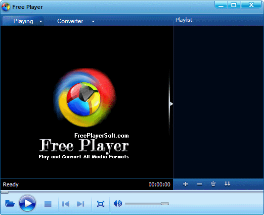Remove playlist item with minus icon
The width and height of the screenshot is (264, 215).
point(200,184)
